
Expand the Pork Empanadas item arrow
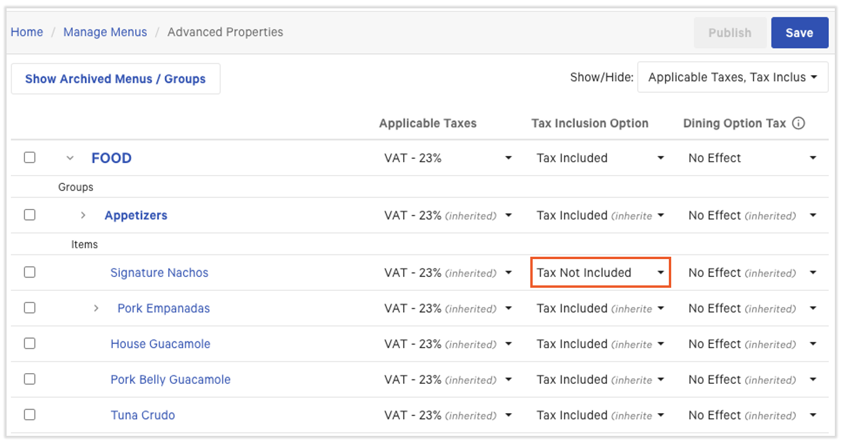[96, 309]
